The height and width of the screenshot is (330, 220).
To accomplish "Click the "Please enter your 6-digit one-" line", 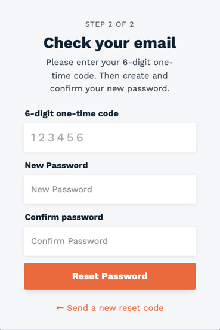I will click(x=110, y=63).
